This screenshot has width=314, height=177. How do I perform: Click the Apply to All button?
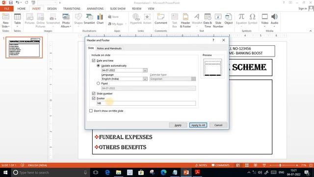[198, 125]
